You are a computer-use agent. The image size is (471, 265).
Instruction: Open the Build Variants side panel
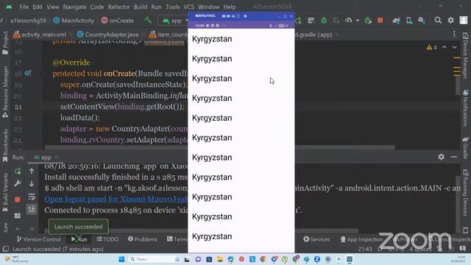coord(5,192)
